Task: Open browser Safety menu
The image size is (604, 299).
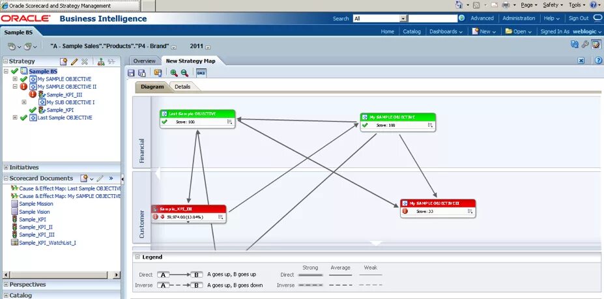Action: (x=553, y=5)
